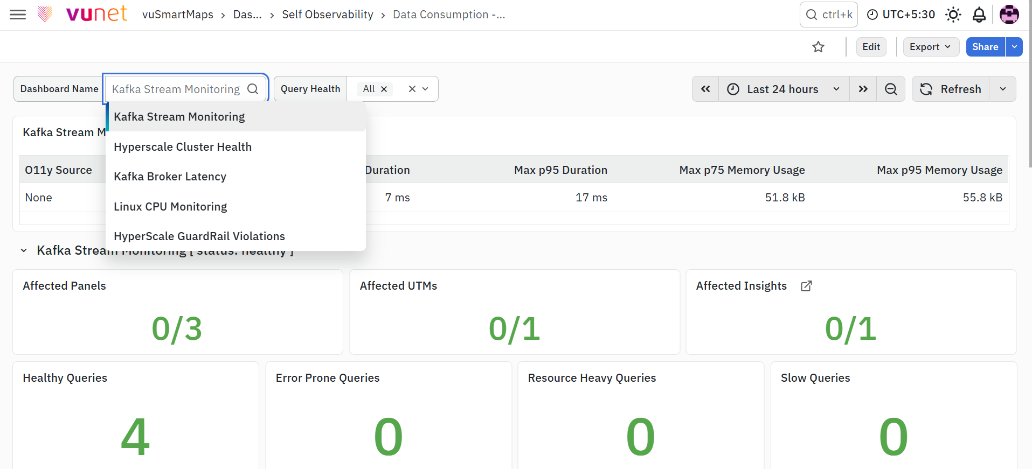This screenshot has width=1032, height=469.
Task: Click the None source cell
Action: point(38,198)
